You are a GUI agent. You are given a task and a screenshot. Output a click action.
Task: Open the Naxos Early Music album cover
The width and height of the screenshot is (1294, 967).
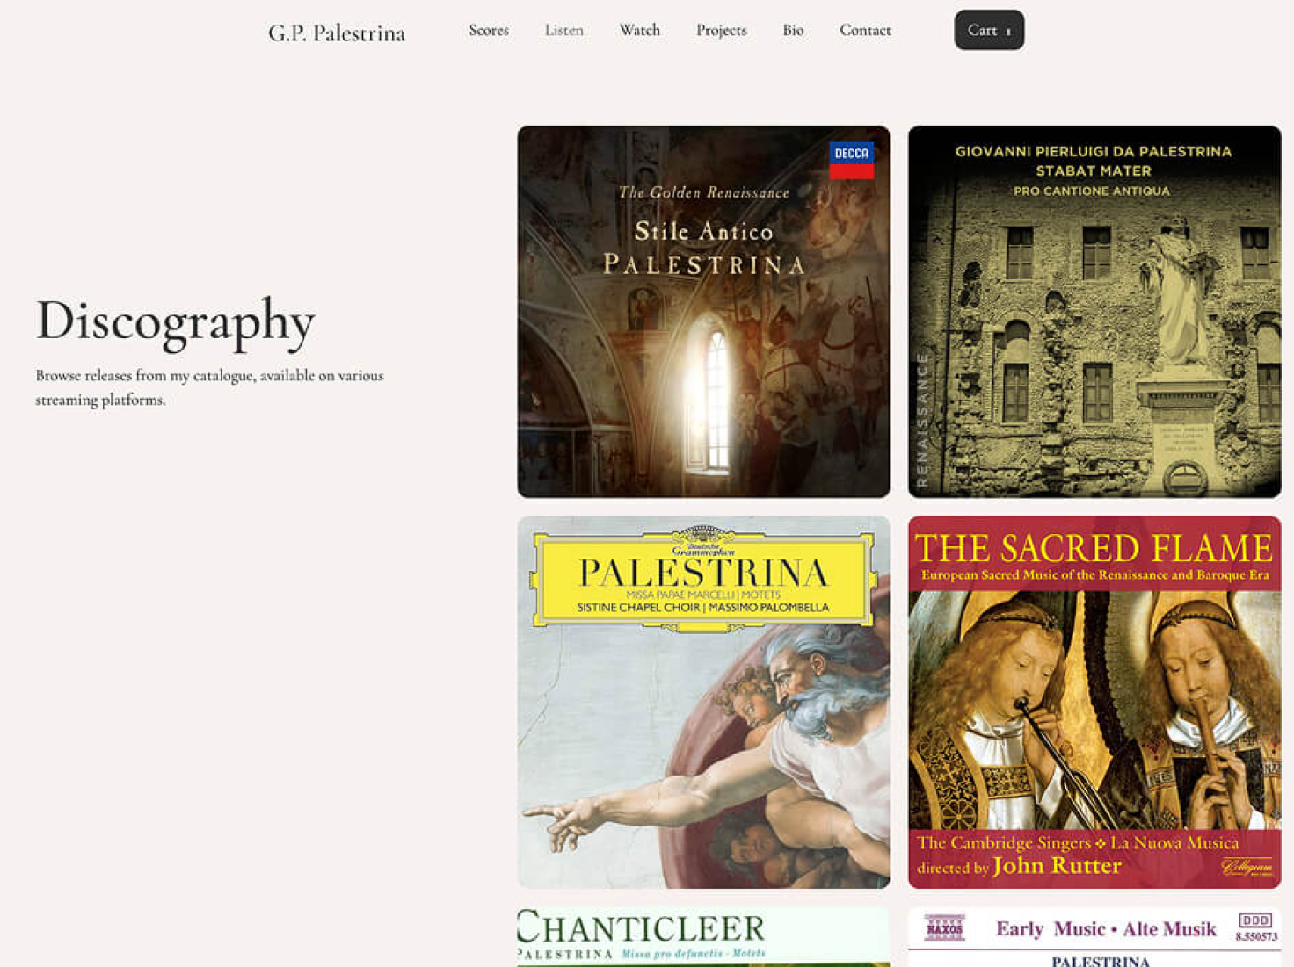pos(1094,937)
